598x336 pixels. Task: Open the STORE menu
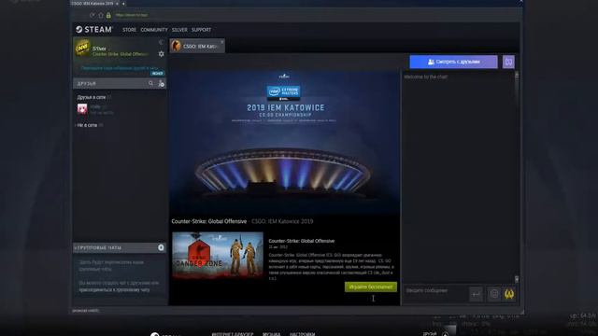click(x=129, y=30)
